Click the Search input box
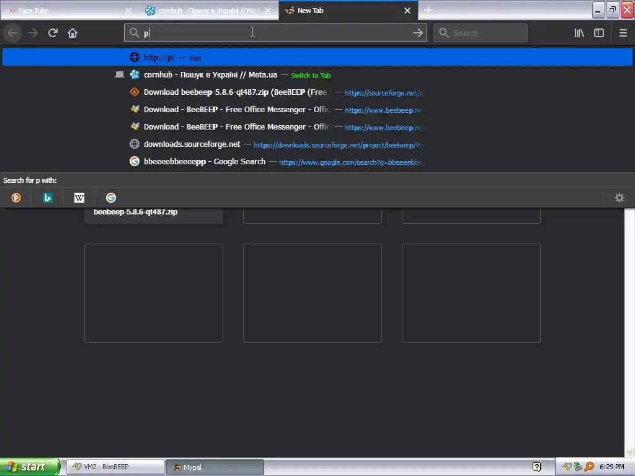Screen dimensions: 635x476 [x=481, y=33]
